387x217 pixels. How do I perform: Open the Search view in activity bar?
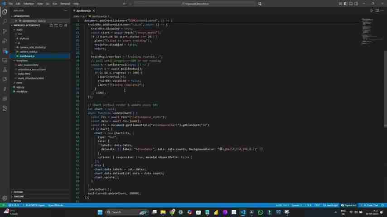point(5,21)
